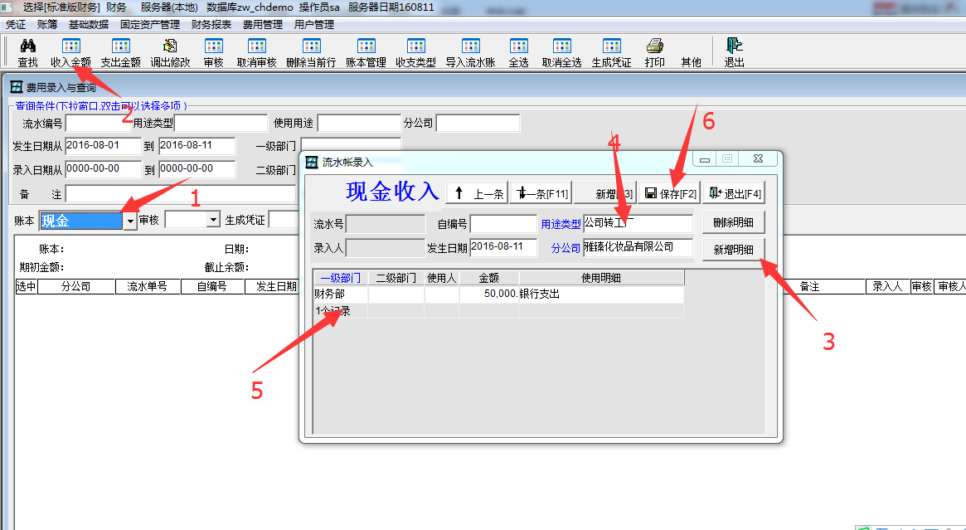The width and height of the screenshot is (966, 530).
Task: Select the 财务部 row in detail grid
Action: coord(339,294)
